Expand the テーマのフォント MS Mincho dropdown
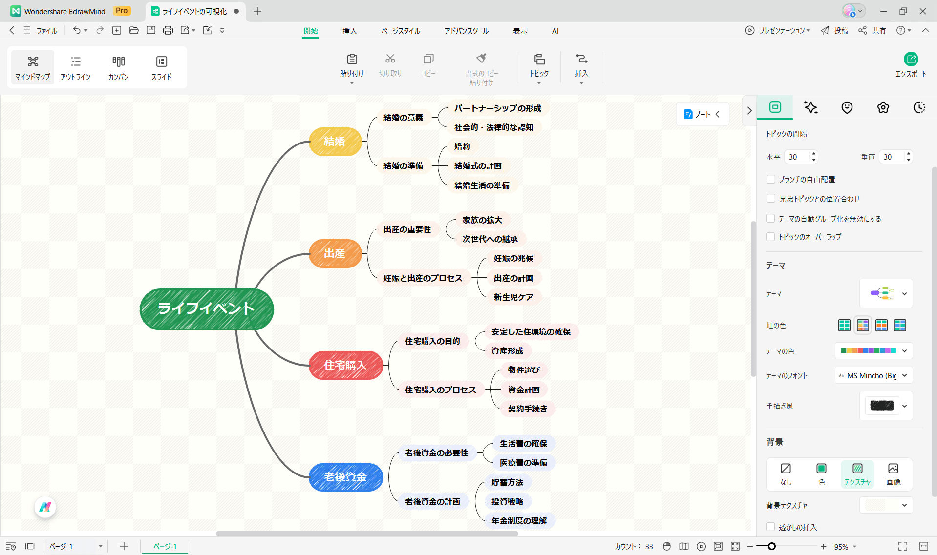The image size is (937, 555). 904,375
